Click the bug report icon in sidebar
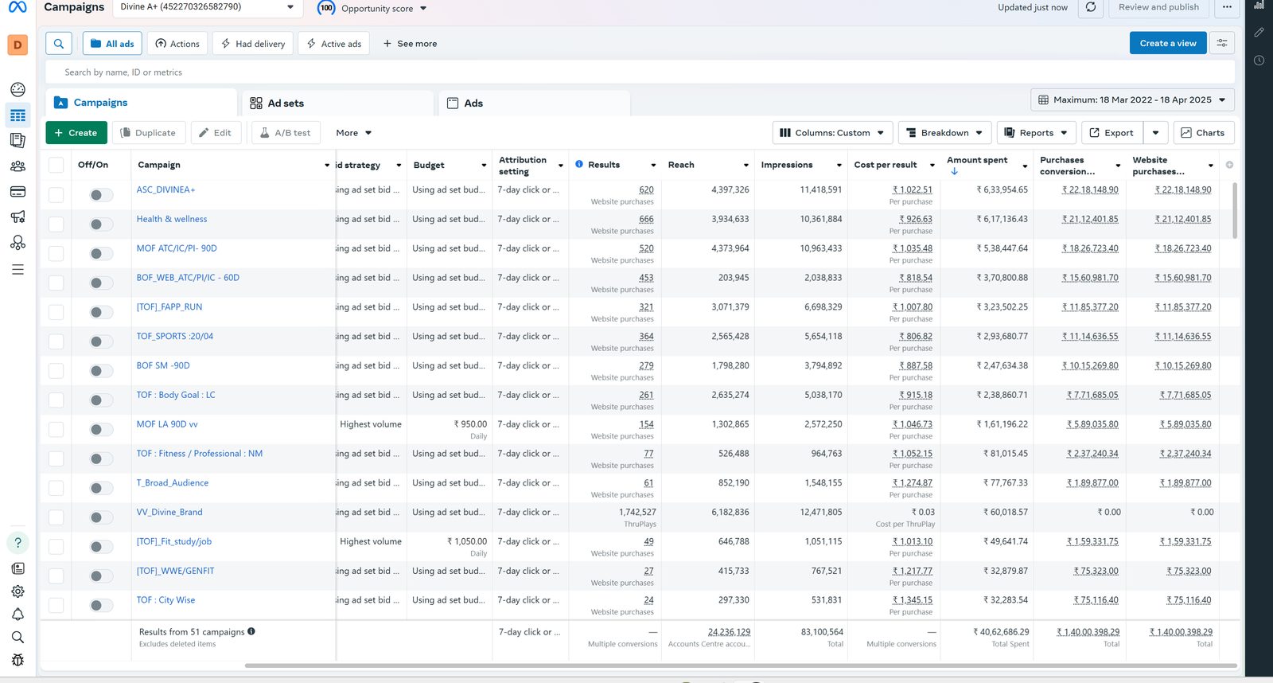The height and width of the screenshot is (683, 1273). (x=18, y=660)
